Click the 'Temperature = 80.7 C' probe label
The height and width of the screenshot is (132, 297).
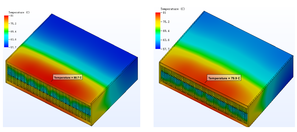click(x=68, y=77)
